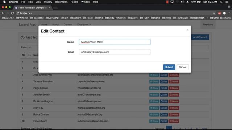
Task: Open the Dropdown menu in navbar
Action: click(84, 25)
